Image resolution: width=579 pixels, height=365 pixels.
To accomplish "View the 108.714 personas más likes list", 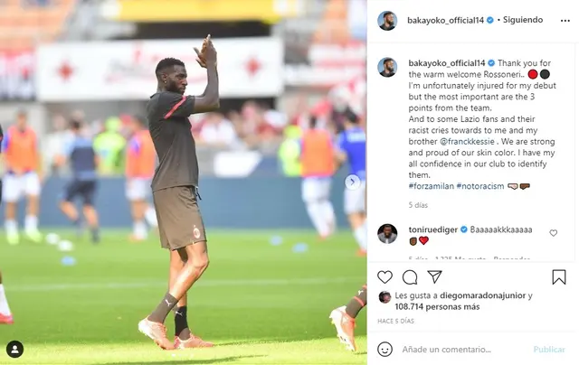I will (437, 307).
